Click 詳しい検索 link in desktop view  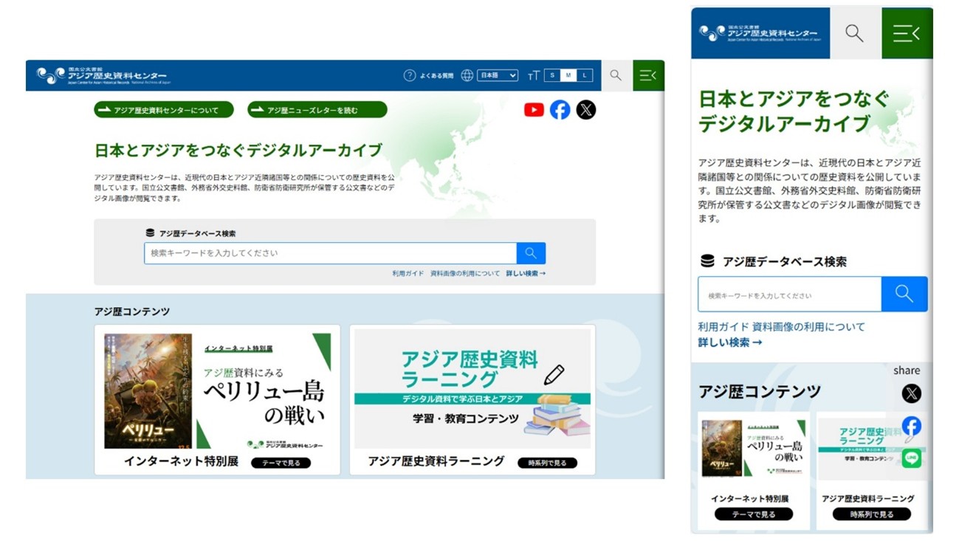point(526,274)
